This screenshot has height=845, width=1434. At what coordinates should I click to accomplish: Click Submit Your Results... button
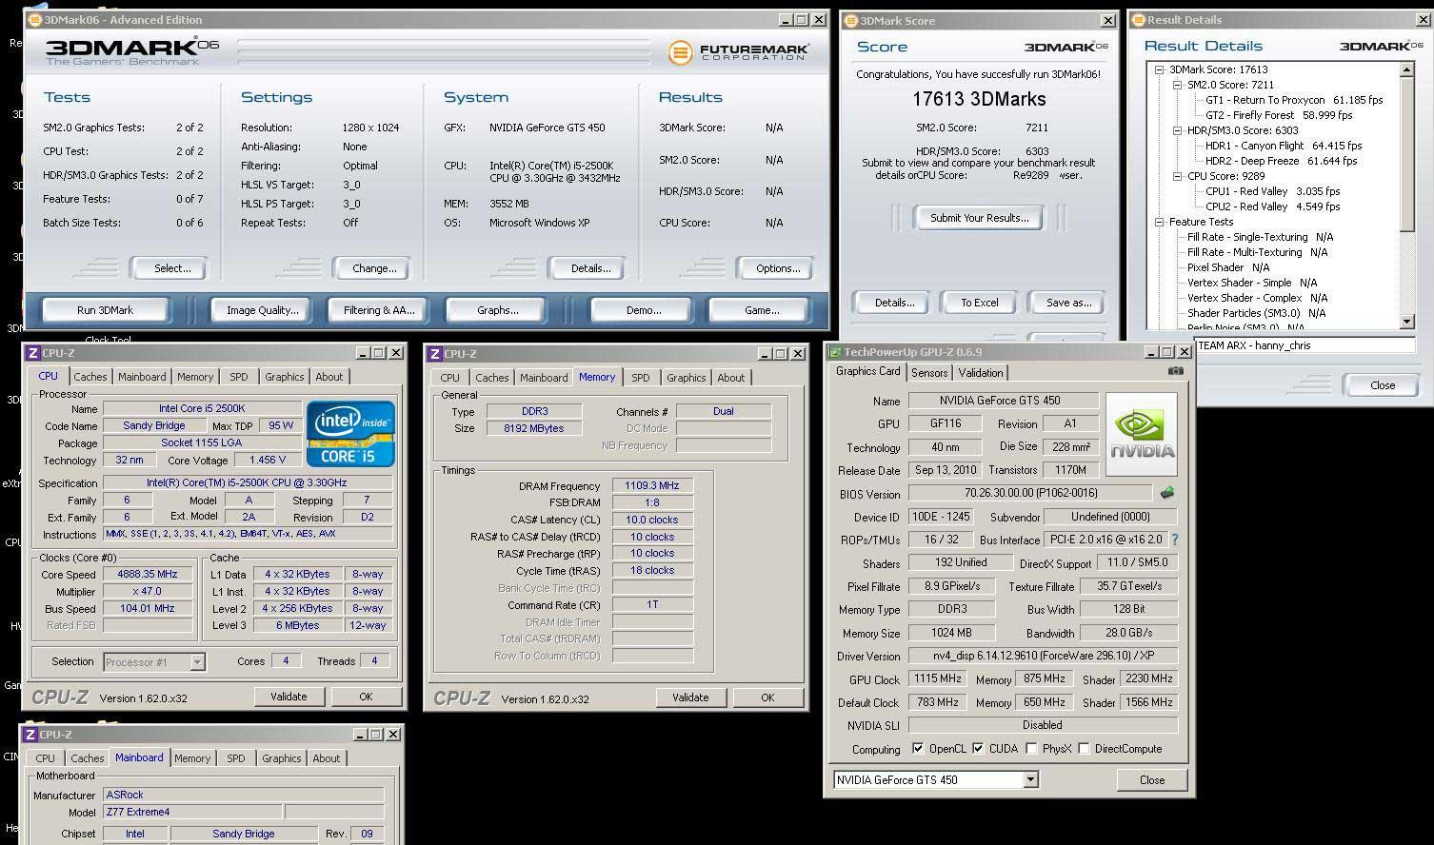pyautogui.click(x=979, y=218)
